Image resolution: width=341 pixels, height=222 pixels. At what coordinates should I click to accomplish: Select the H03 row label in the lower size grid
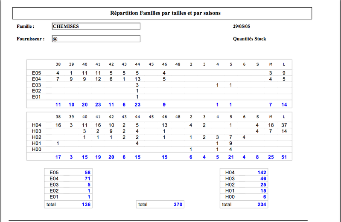pyautogui.click(x=36, y=131)
